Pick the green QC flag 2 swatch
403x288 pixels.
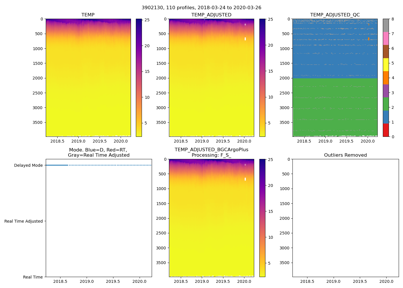[x=386, y=104]
